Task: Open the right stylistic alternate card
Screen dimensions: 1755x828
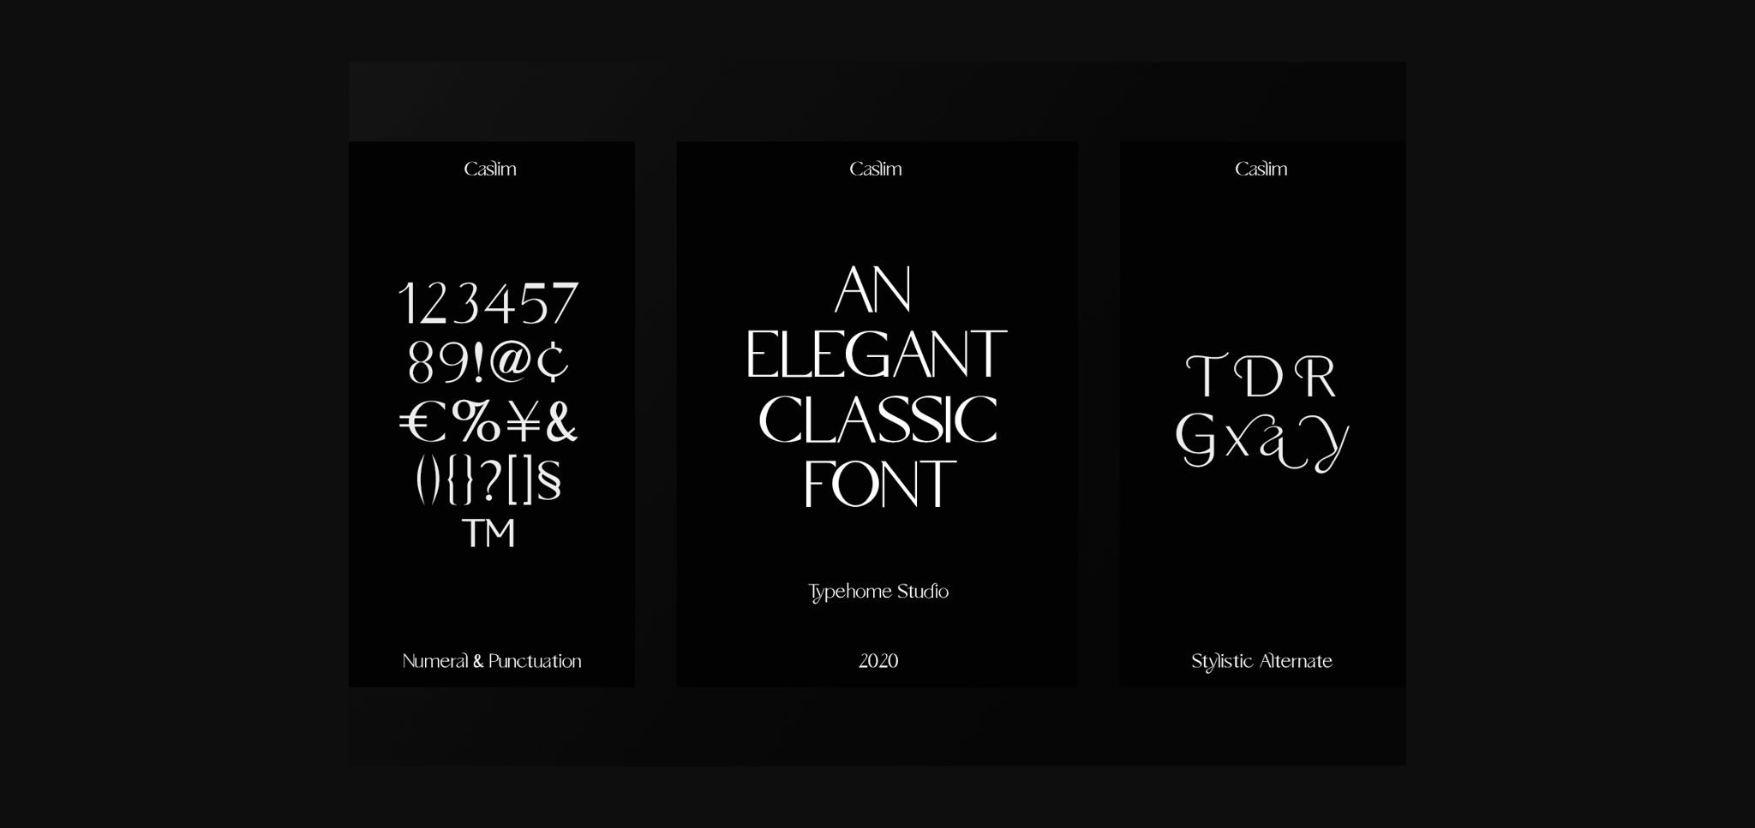Action: (x=1262, y=414)
